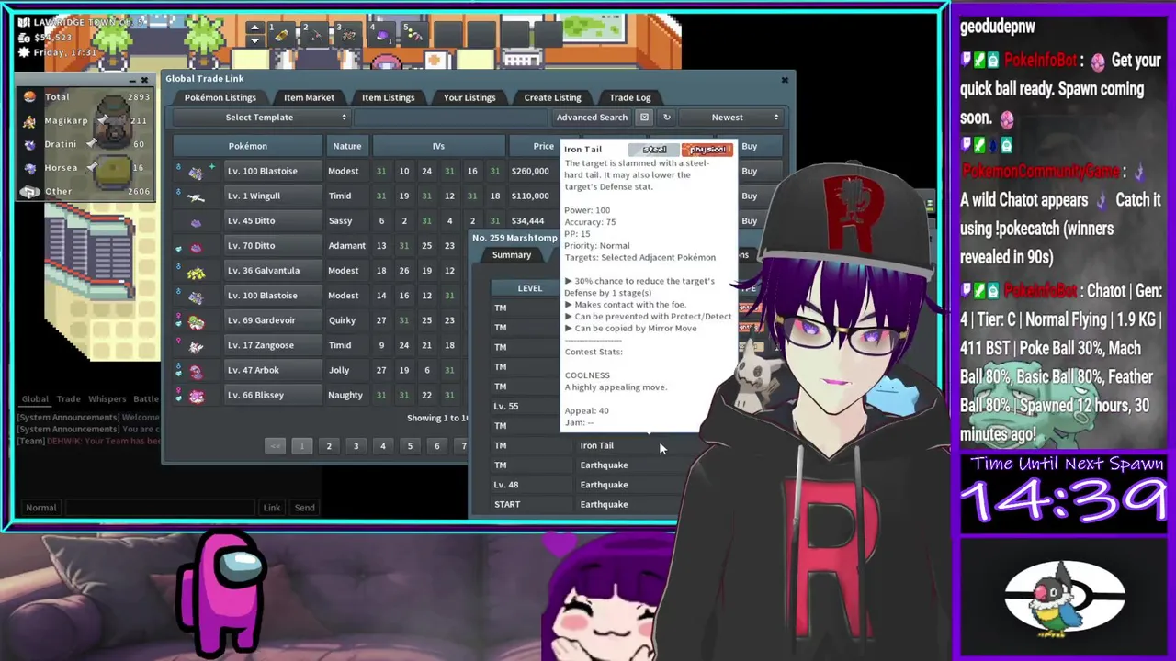Close the encounter counter panel
This screenshot has height=661, width=1176.
(144, 81)
